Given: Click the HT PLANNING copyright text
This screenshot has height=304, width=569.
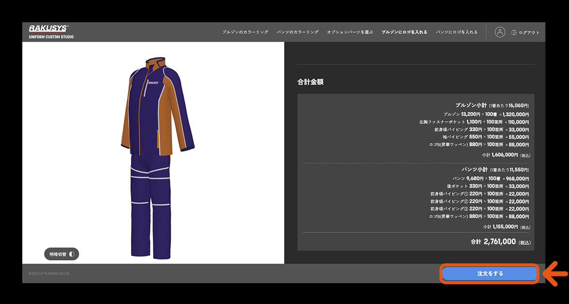Looking at the screenshot, I should [49, 274].
